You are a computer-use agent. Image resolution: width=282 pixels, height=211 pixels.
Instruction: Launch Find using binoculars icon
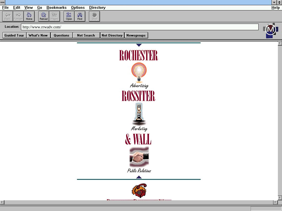point(80,16)
